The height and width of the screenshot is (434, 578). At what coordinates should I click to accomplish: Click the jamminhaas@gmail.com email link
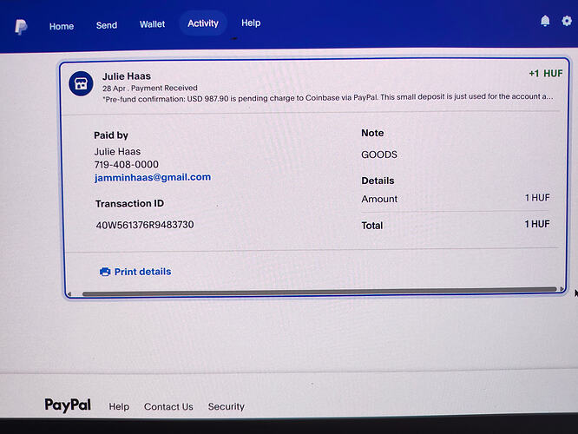[x=153, y=177]
